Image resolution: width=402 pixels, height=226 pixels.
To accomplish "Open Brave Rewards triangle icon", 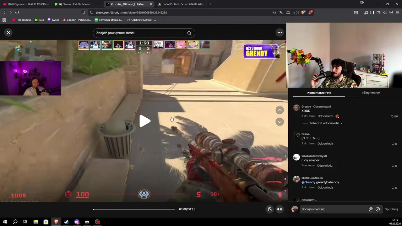I will tap(311, 13).
